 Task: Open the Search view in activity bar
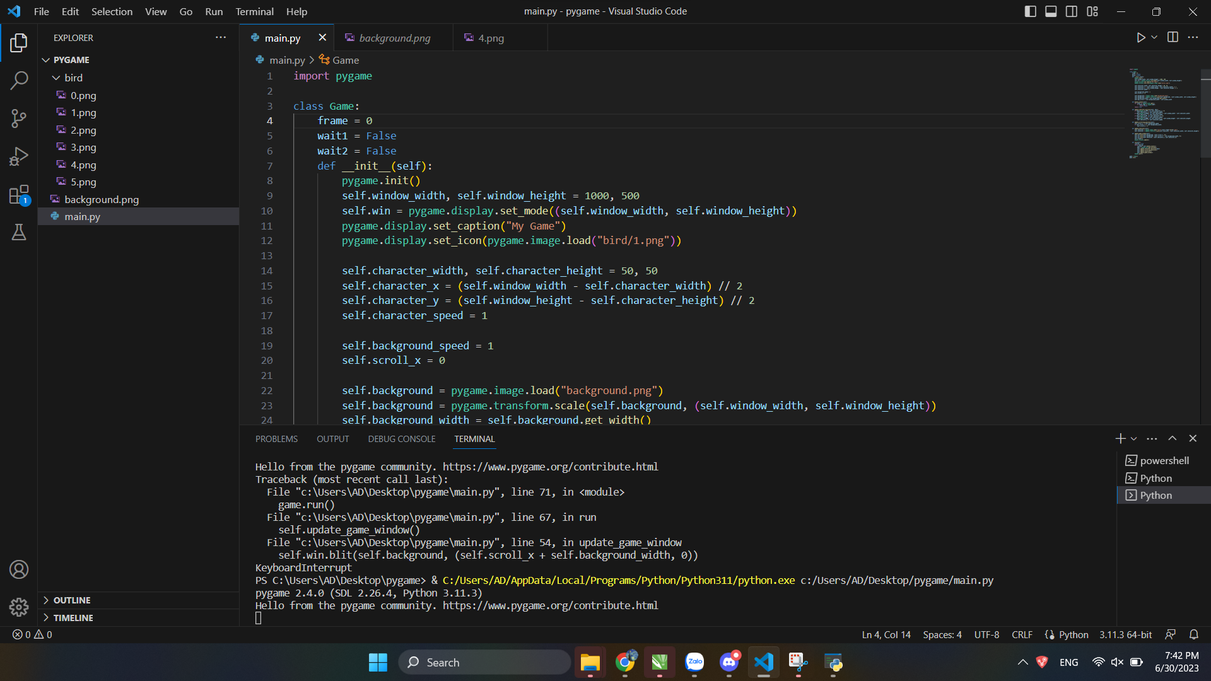click(19, 80)
